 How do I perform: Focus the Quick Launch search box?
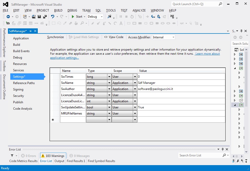tap(197, 4)
